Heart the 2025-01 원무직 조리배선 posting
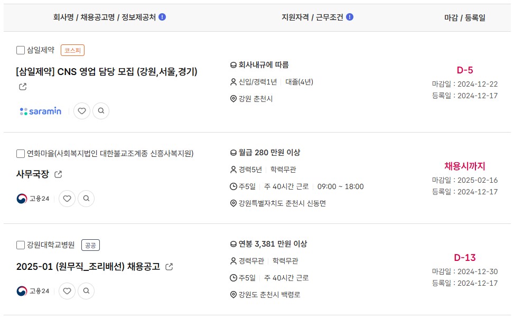 click(x=67, y=291)
